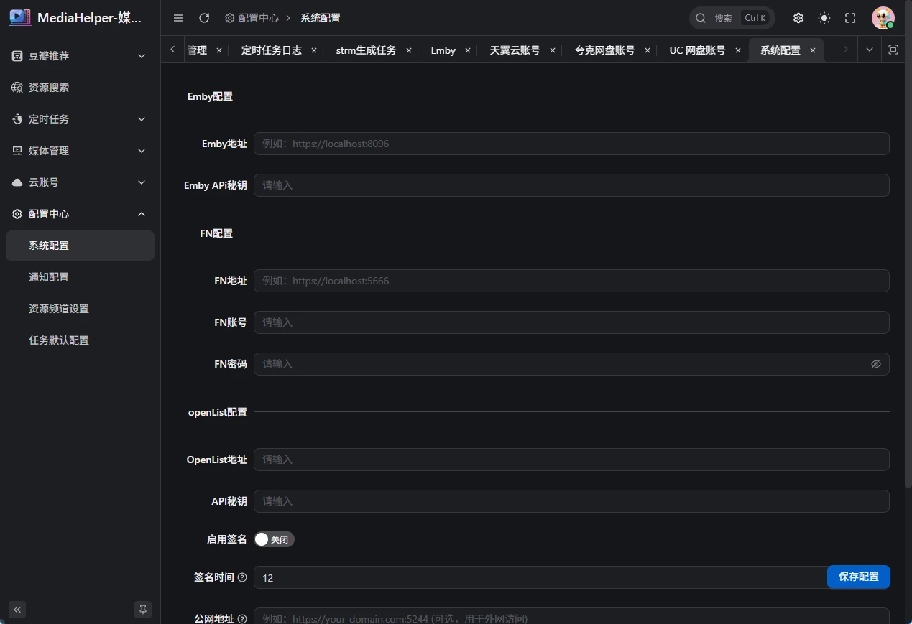This screenshot has width=912, height=624.
Task: Collapse sidebar with double-chevron icon
Action: point(17,610)
